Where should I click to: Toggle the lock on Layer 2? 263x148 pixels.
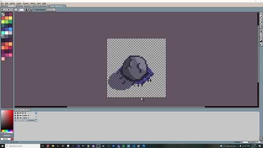[x=18, y=116]
